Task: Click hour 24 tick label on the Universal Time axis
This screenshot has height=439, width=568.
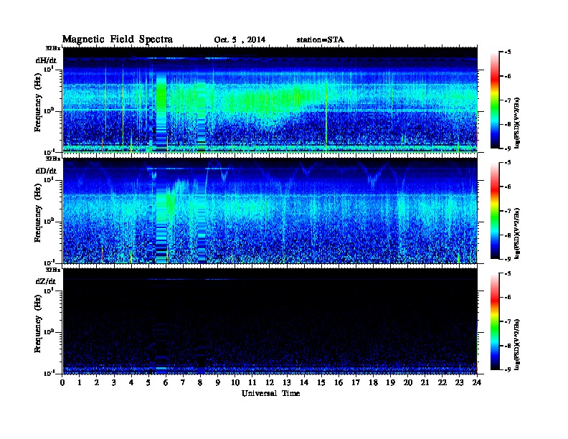Action: tap(477, 383)
